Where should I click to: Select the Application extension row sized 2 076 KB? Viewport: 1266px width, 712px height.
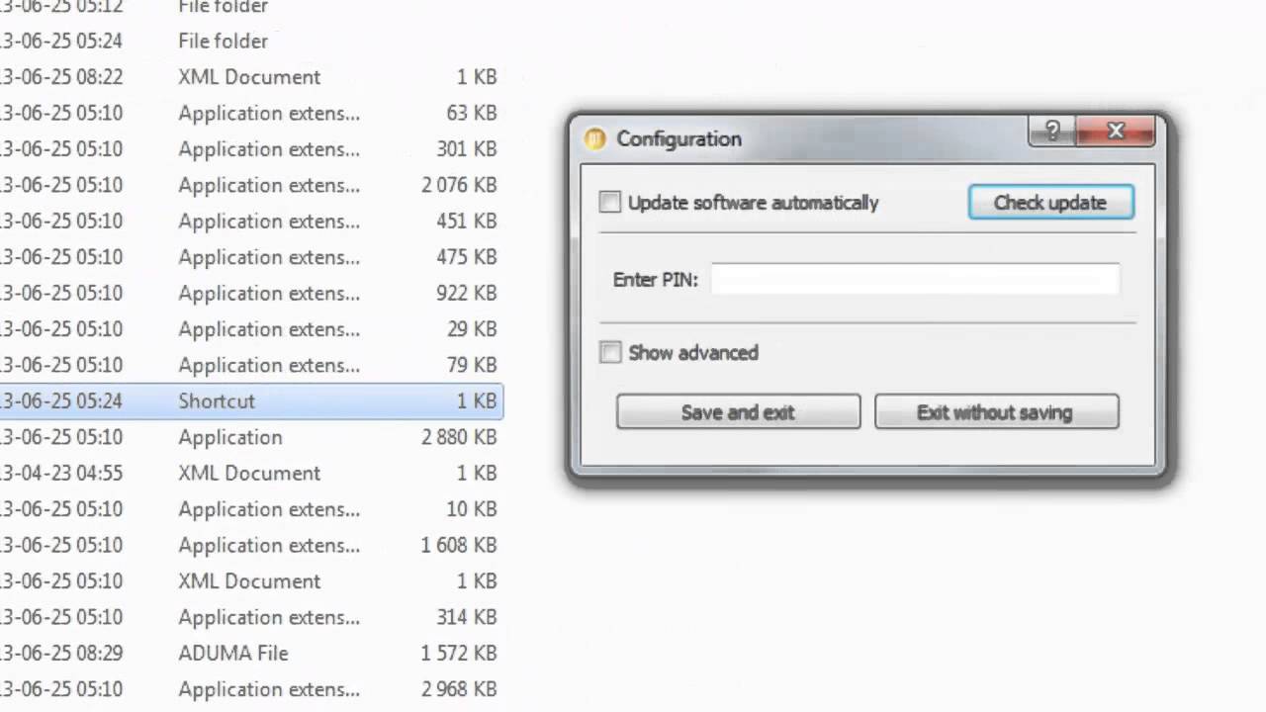pos(251,185)
